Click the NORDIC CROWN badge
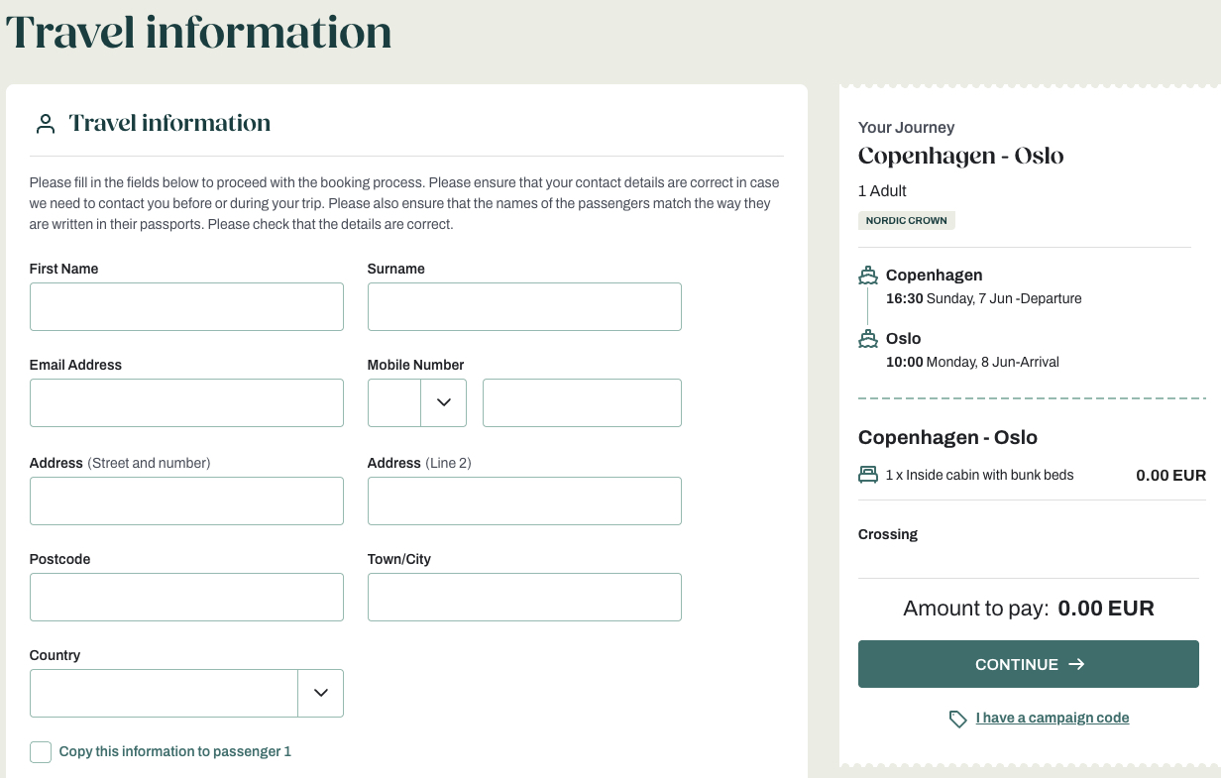This screenshot has width=1221, height=778. click(907, 220)
